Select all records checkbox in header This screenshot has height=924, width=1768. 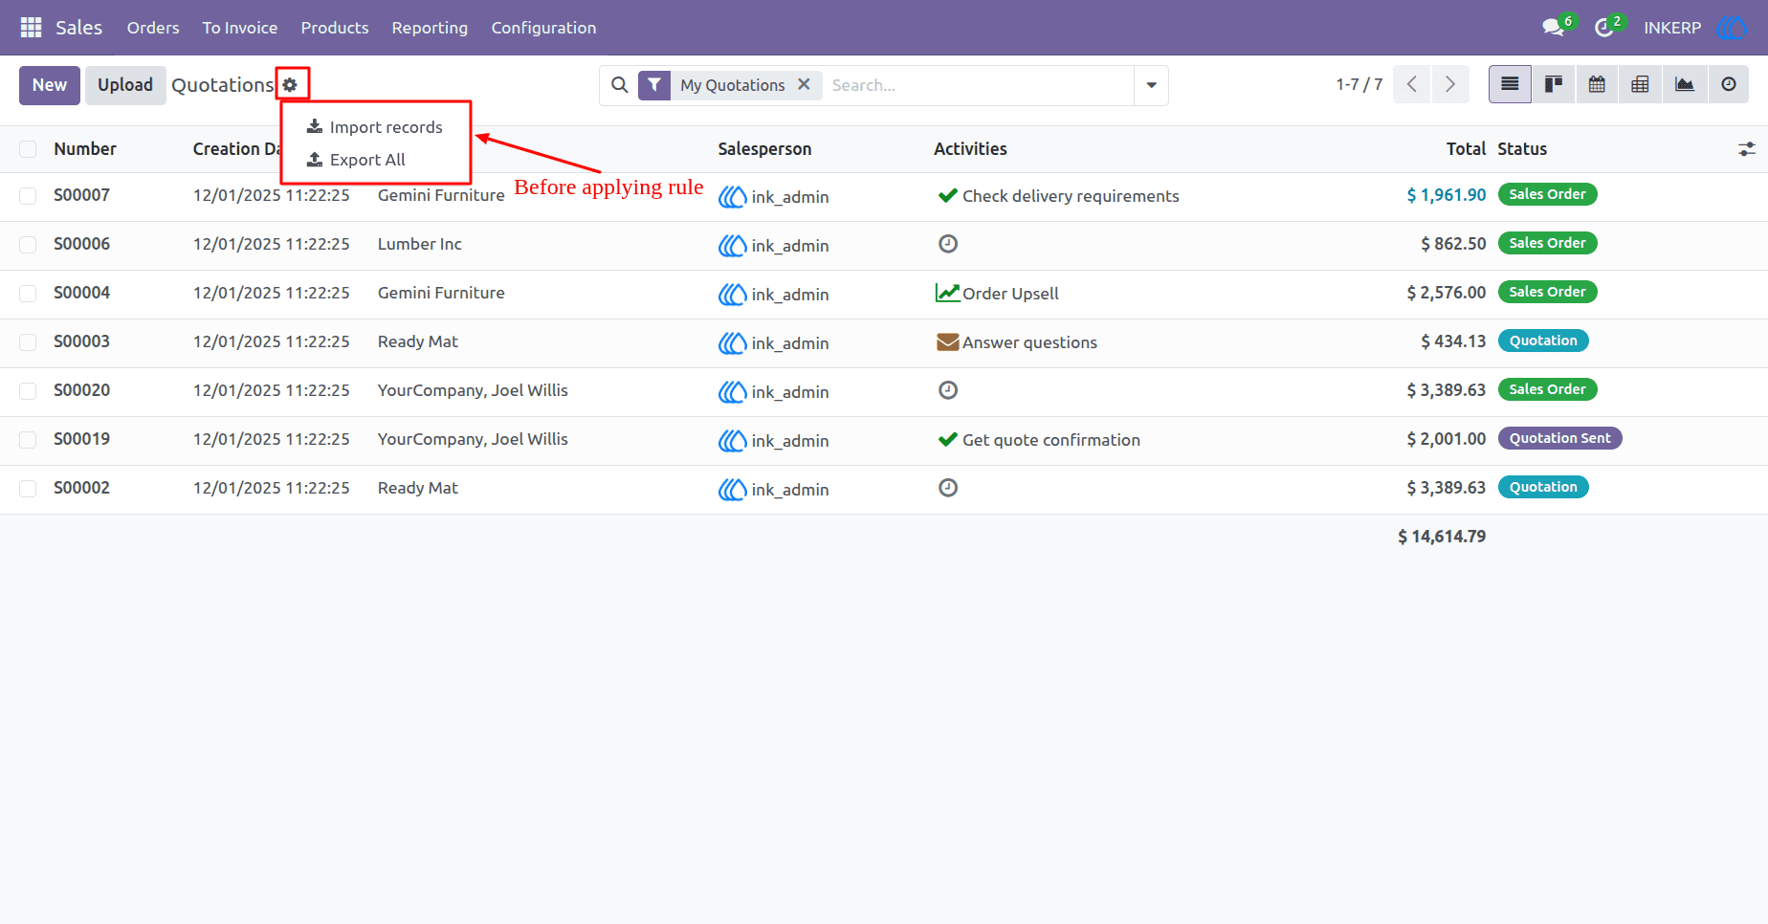[28, 149]
